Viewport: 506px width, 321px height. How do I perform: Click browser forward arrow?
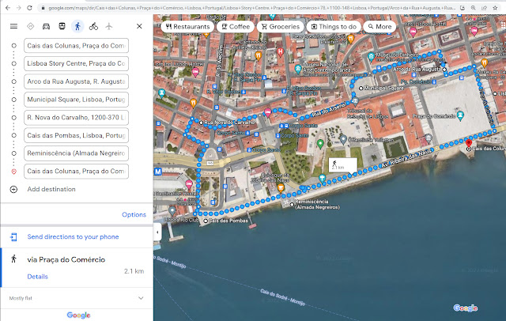(x=19, y=8)
